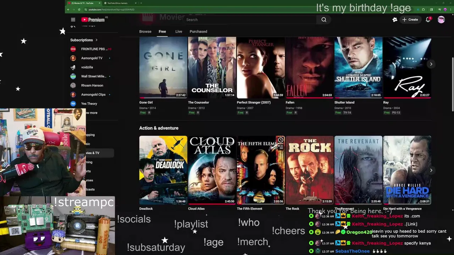This screenshot has height=255, width=454.
Task: Click Yes Theory channel avatar
Action: pos(73,104)
